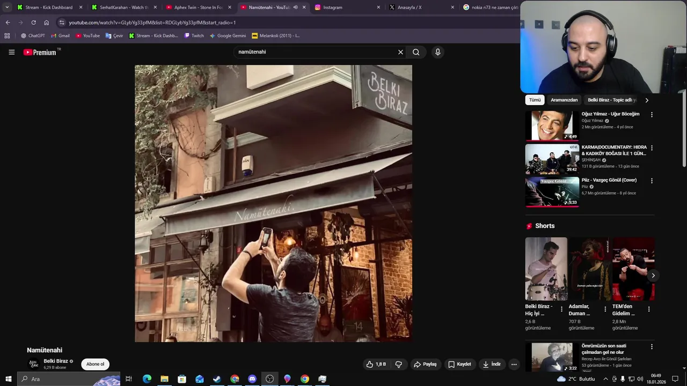Switch to Aphex Twin - Stone In Focus tab
The height and width of the screenshot is (386, 687).
click(198, 8)
